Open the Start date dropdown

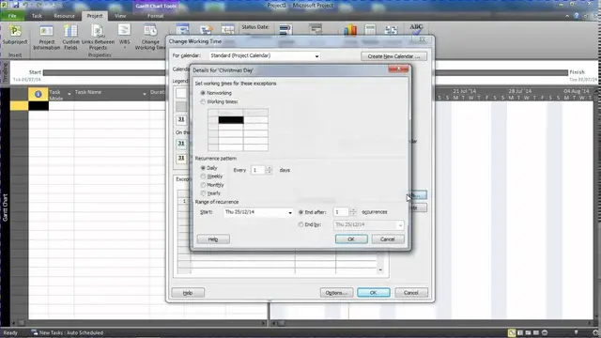[x=290, y=213]
